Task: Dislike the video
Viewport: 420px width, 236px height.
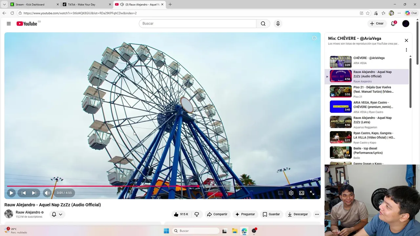Action: 197,214
